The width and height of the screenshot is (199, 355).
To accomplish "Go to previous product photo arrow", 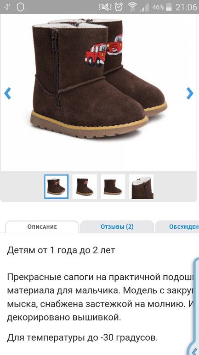I will 8,93.
